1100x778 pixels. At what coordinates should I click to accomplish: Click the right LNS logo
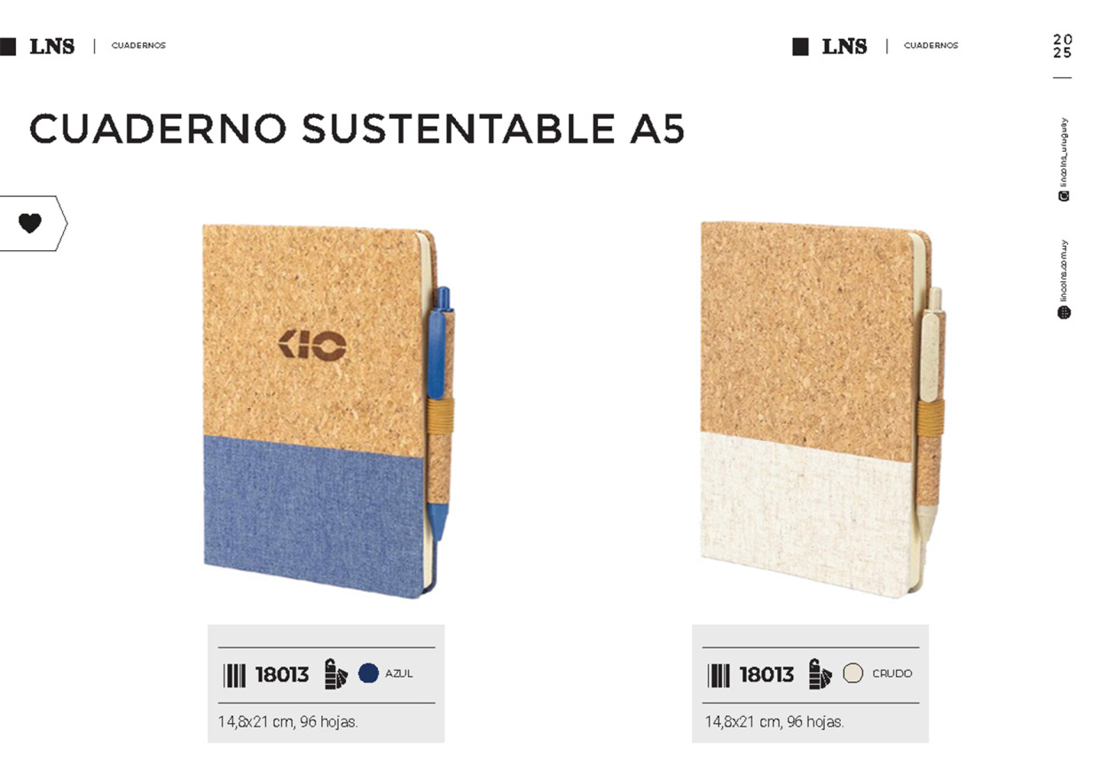[844, 47]
